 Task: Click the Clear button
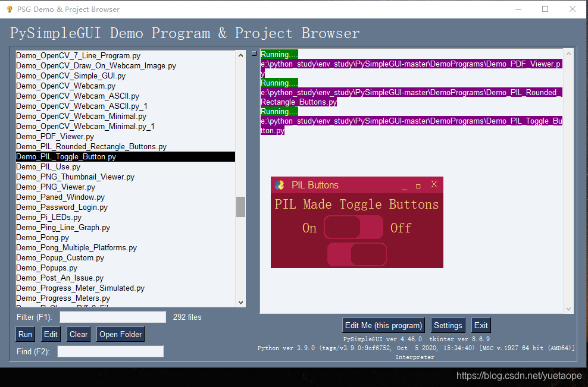[79, 334]
